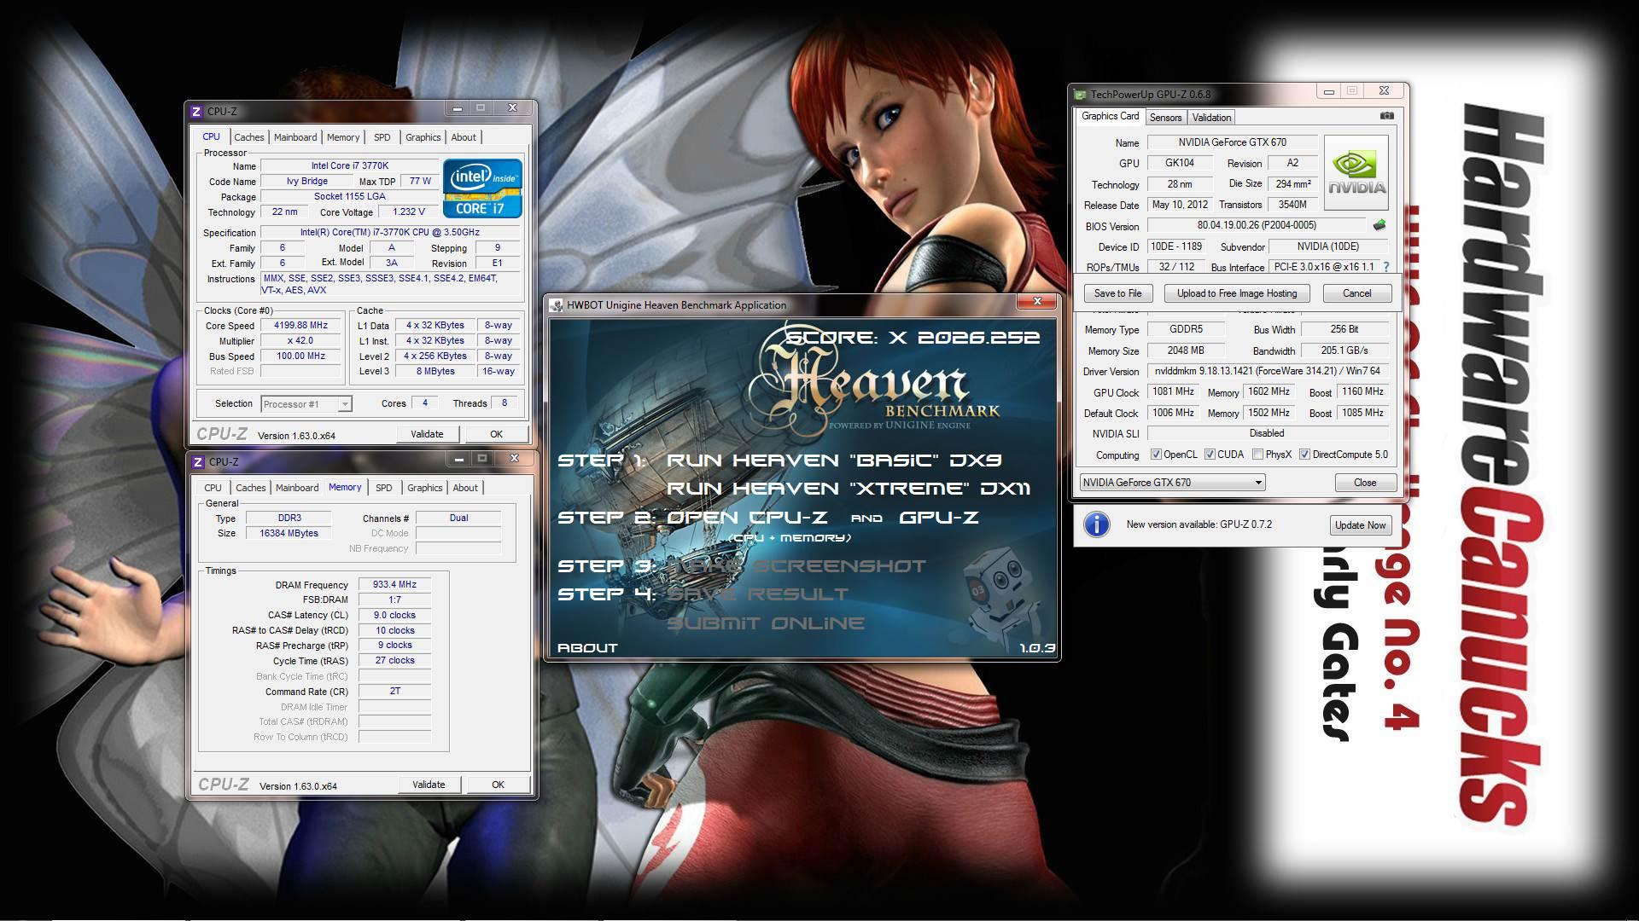Open the Validation tab in GPU-Z
Screen dimensions: 1639x921
(1211, 118)
